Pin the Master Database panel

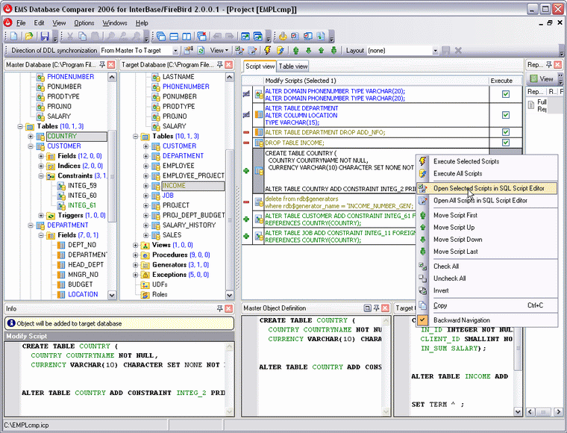[x=102, y=65]
